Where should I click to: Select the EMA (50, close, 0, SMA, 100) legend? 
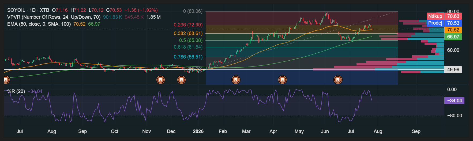coord(39,24)
